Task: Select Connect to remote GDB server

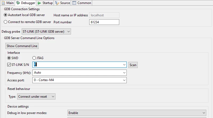Action: [5, 22]
